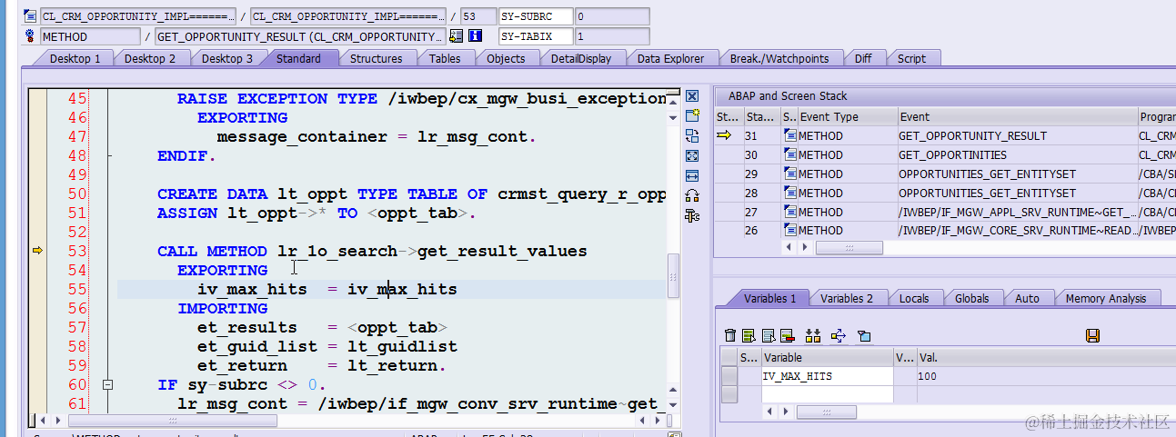Image resolution: width=1176 pixels, height=437 pixels.
Task: Click line 57 et_results in the code
Action: (x=246, y=327)
